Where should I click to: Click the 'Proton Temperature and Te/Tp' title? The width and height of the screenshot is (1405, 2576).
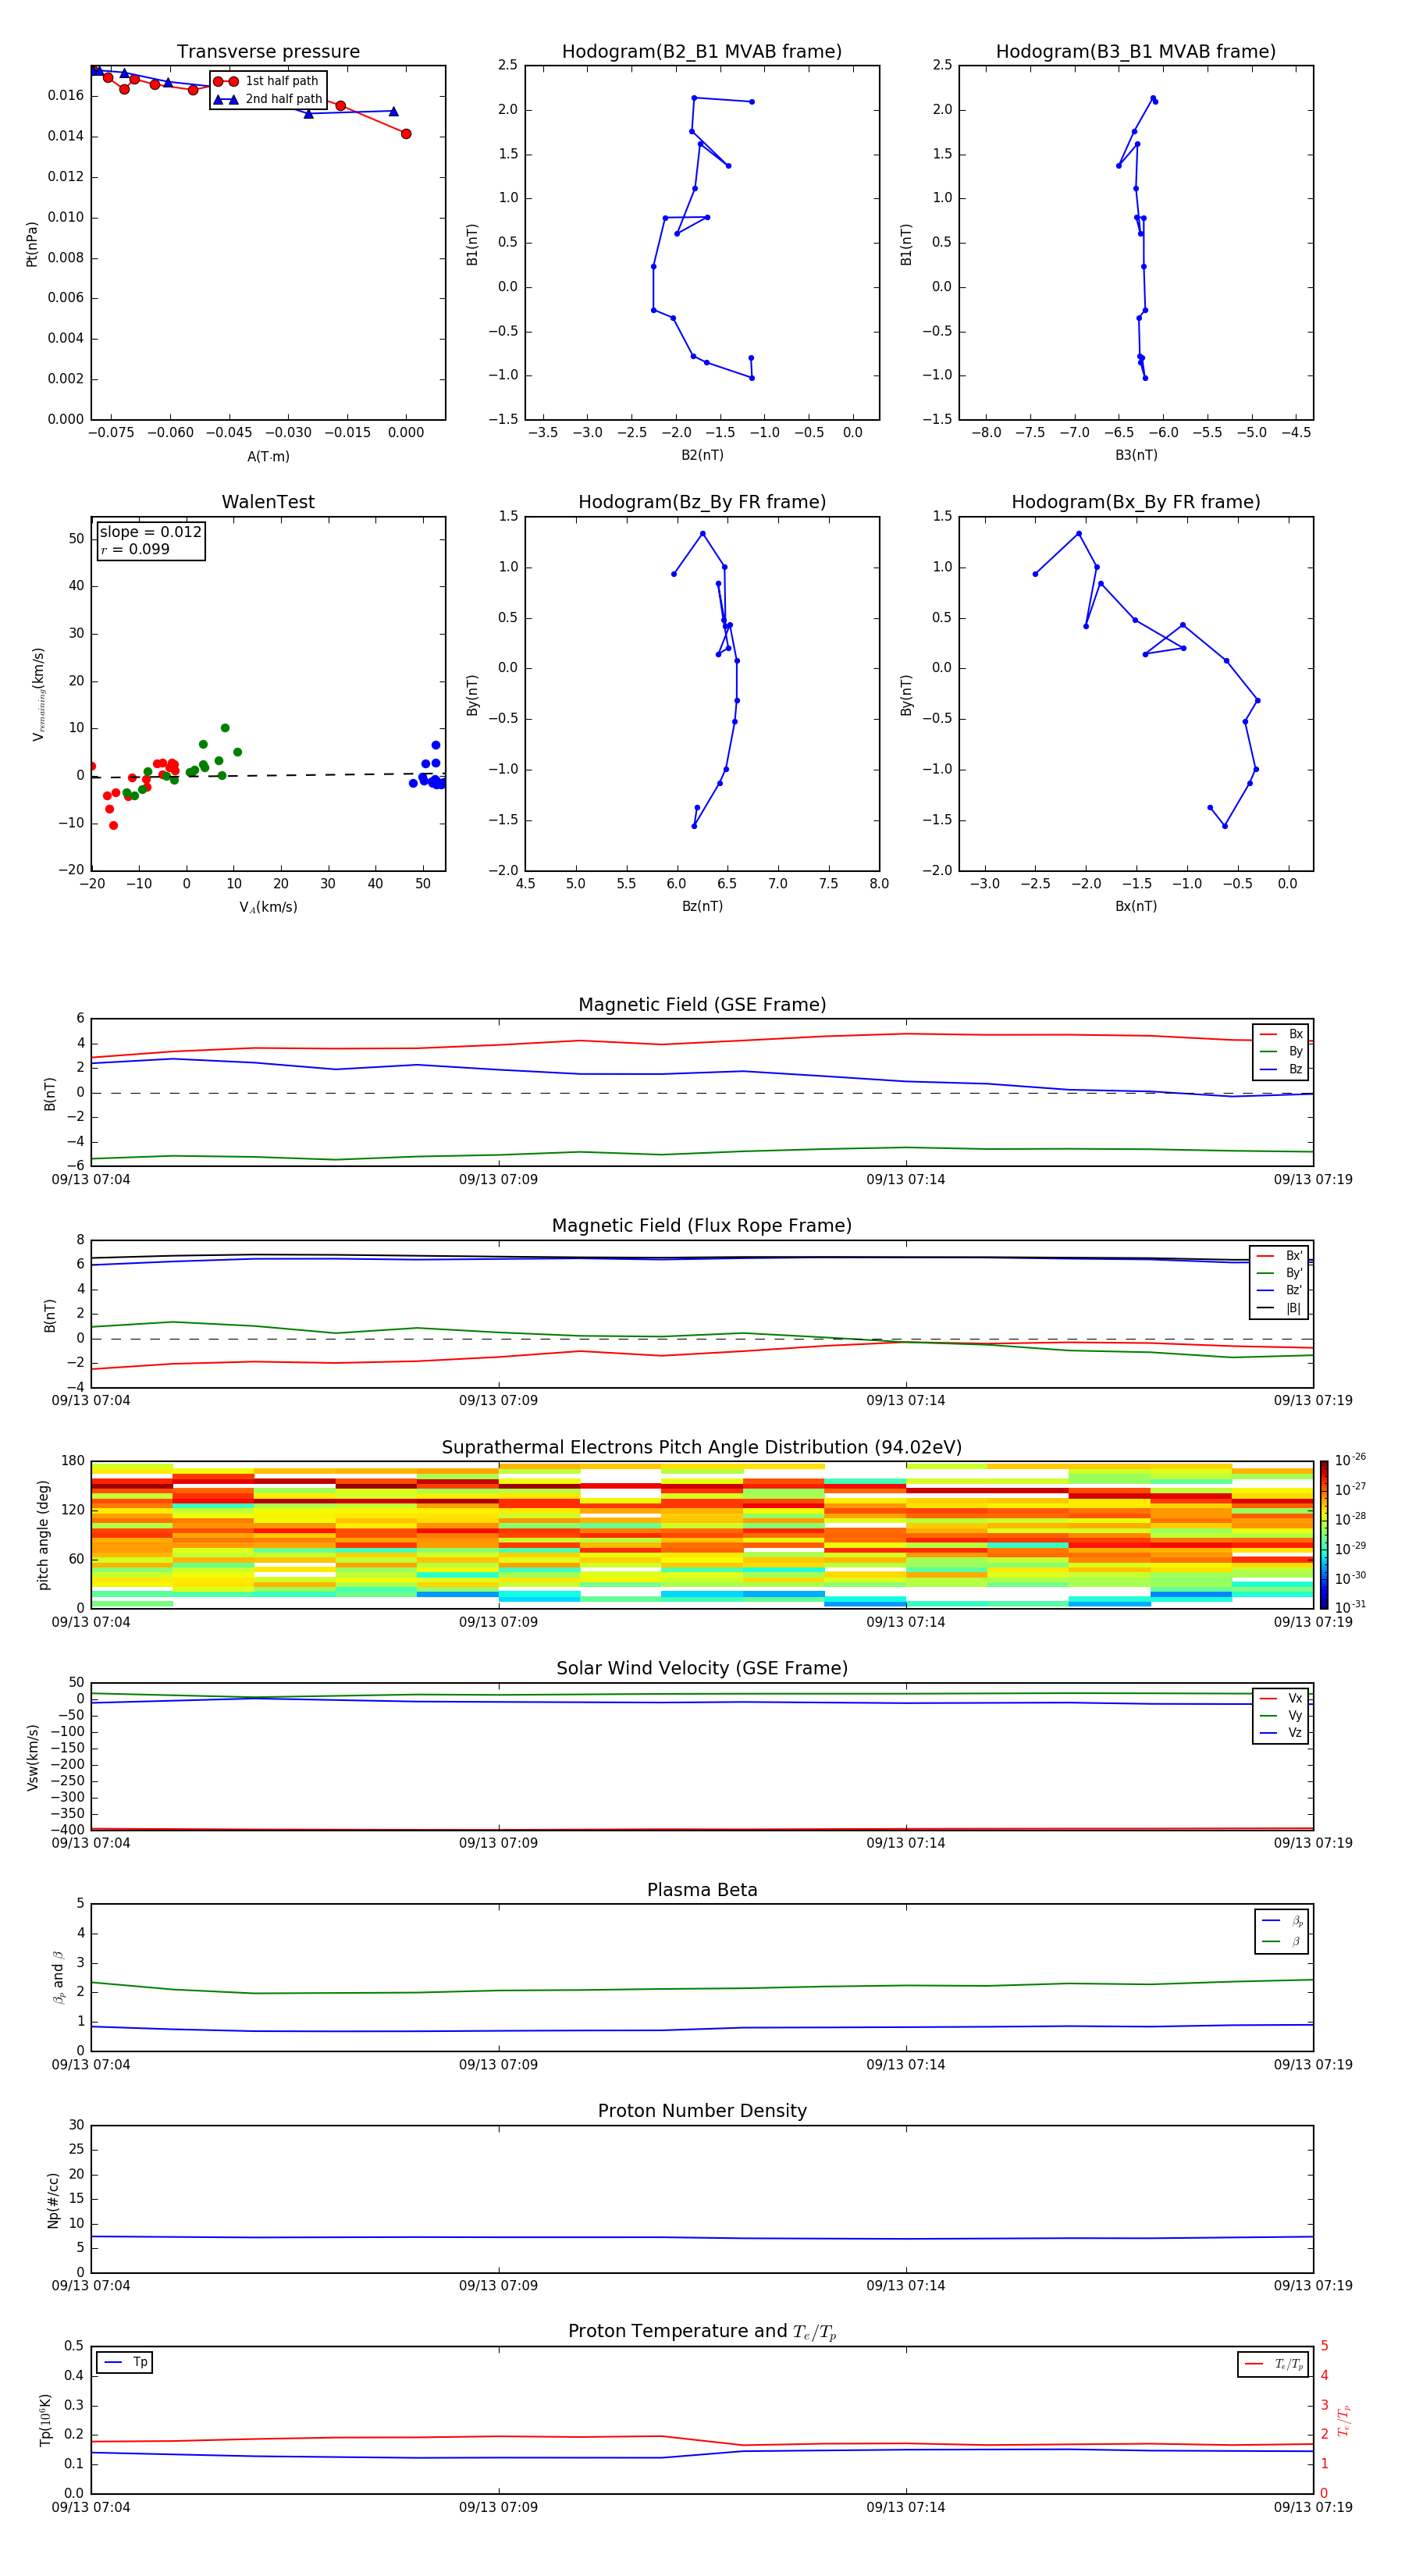[702, 2332]
